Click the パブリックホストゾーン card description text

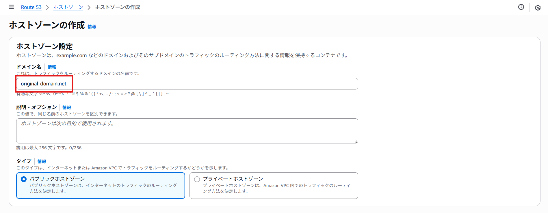pos(103,188)
